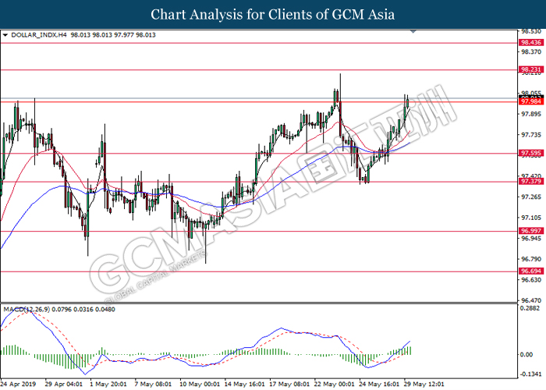Click the 97.265 price axis value

[x=531, y=197]
